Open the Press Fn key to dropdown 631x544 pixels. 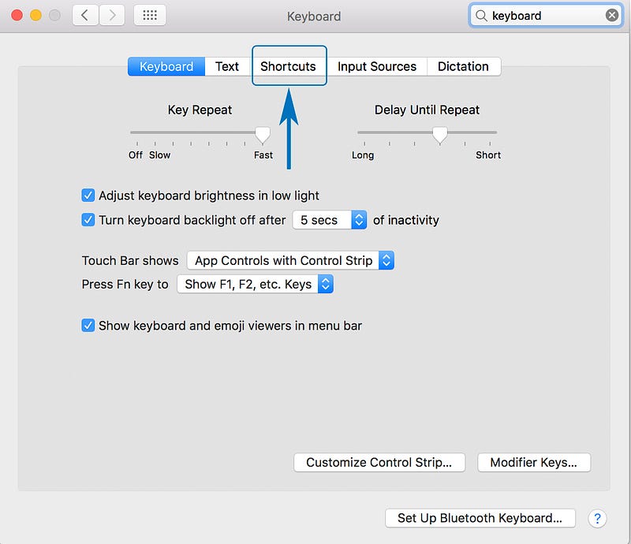coord(255,284)
